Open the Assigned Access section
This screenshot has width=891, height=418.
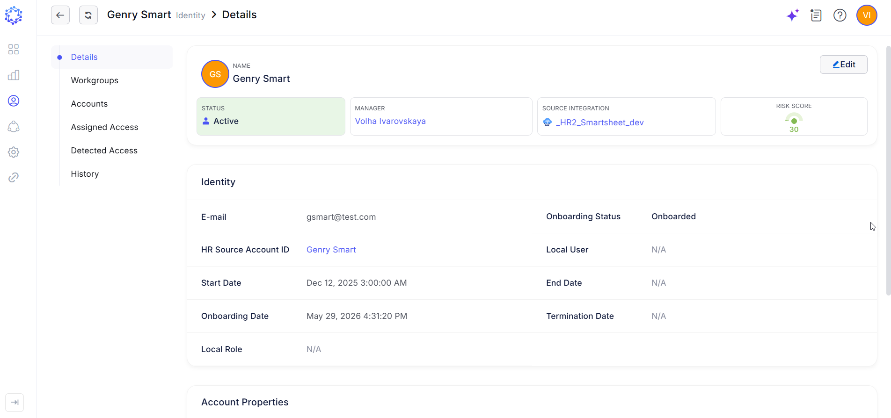pyautogui.click(x=104, y=127)
